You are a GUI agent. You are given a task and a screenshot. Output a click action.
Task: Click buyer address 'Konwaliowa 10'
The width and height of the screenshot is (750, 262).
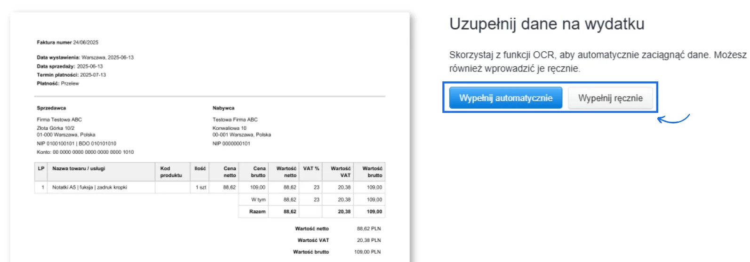[230, 128]
